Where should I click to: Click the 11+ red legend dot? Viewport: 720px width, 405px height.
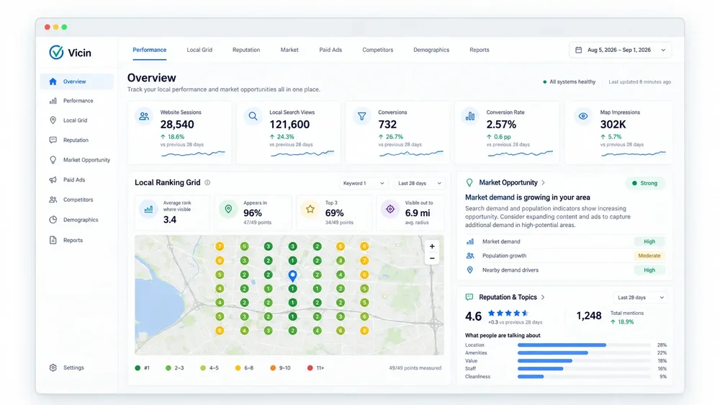pos(310,368)
